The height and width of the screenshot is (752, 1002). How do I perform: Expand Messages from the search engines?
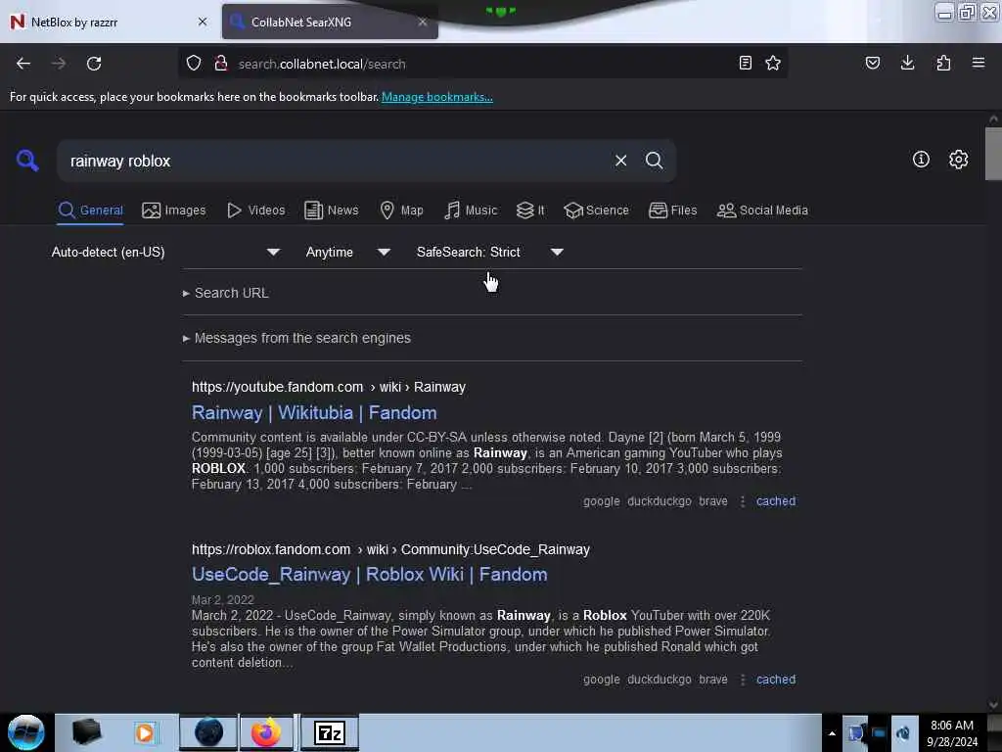pos(296,338)
